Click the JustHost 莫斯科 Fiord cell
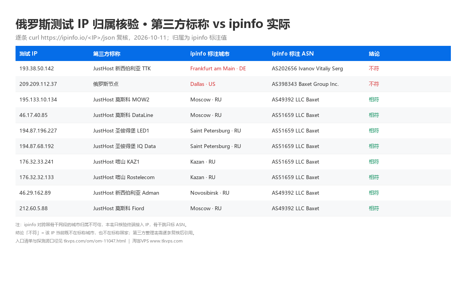466x286 pixels. [x=118, y=208]
